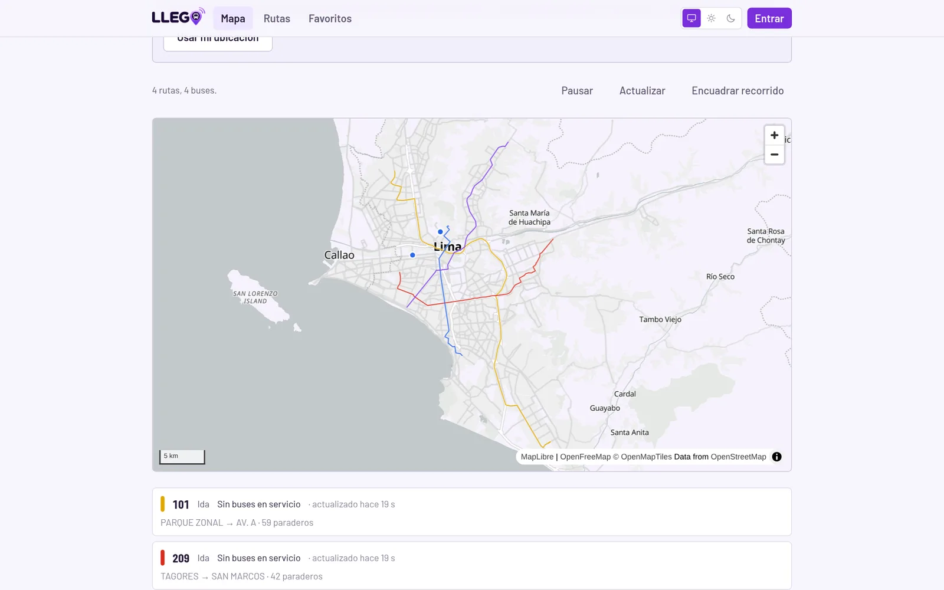Switch to light theme sun icon
Viewport: 944px width, 590px height.
coord(712,18)
